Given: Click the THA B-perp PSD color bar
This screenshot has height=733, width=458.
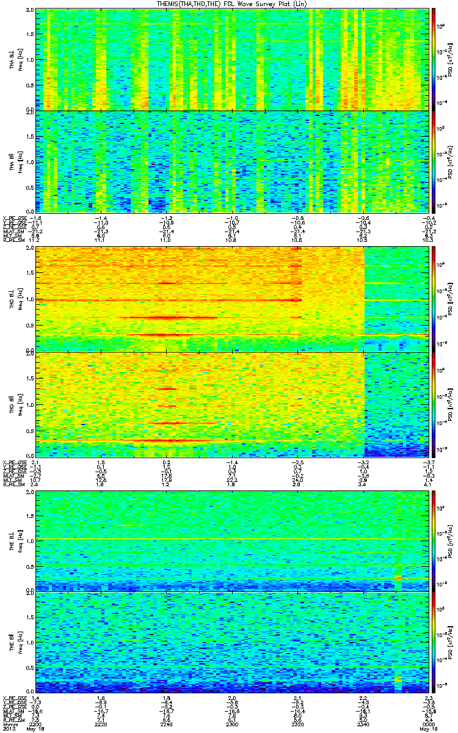Looking at the screenshot, I should (x=434, y=59).
